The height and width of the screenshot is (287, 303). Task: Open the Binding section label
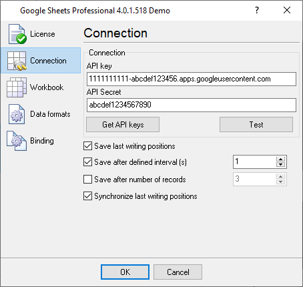click(x=42, y=141)
